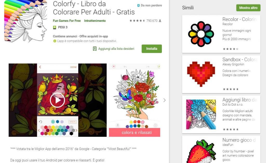Open the Sandbox pixel heart icon
Screen dimensions: 266x163
click(201, 74)
